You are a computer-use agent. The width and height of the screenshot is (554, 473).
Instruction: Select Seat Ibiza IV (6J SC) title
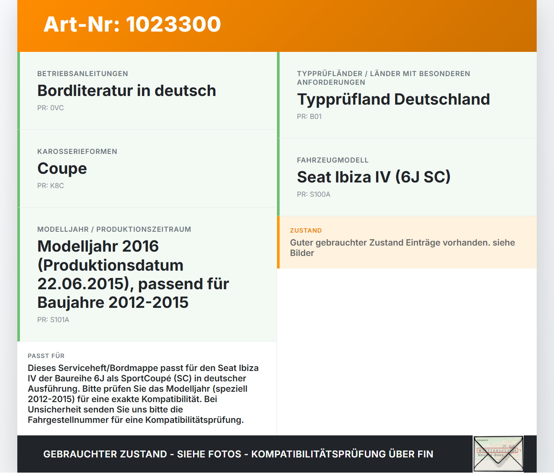pos(374,177)
